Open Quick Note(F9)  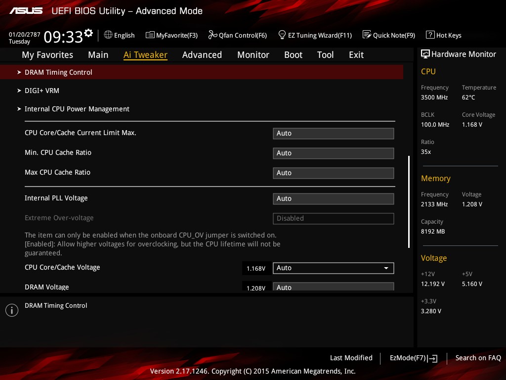click(x=389, y=35)
